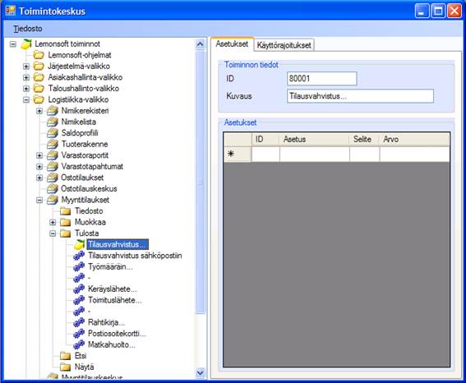
Task: Open the Tiedosto menu
Action: [x=28, y=29]
